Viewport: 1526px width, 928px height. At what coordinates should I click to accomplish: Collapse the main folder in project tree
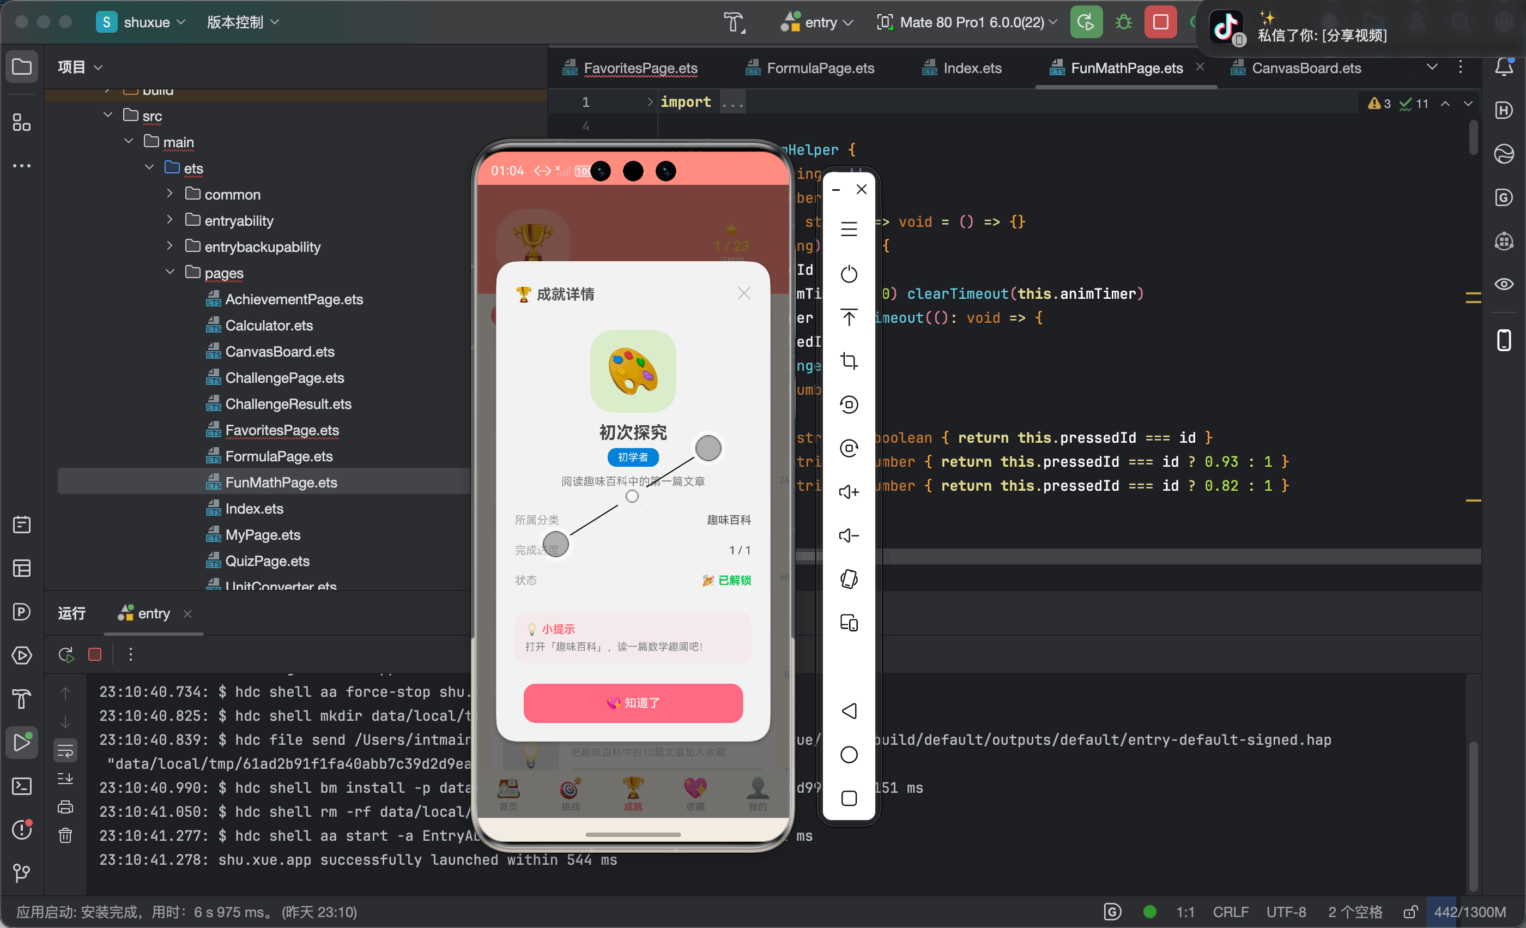pos(129,141)
